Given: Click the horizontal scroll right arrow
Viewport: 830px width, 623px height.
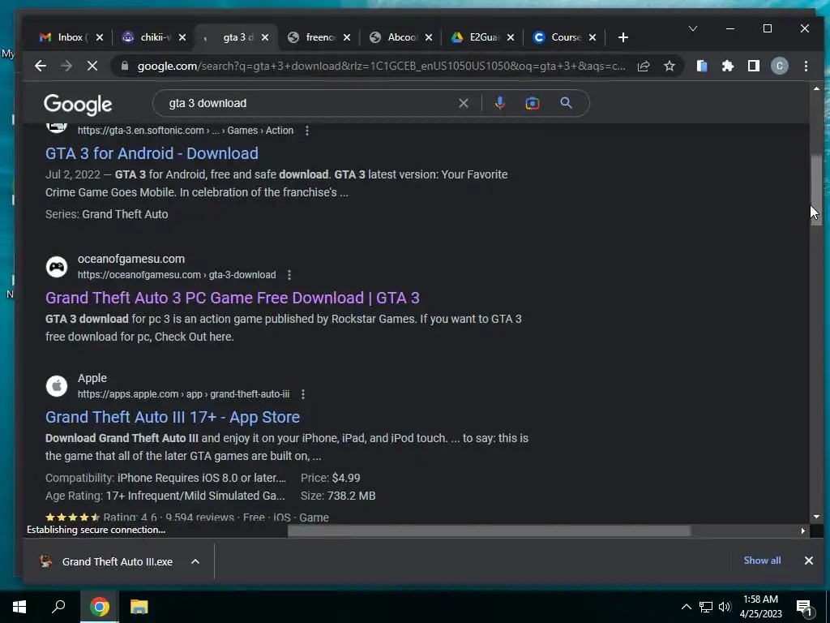Looking at the screenshot, I should (x=803, y=531).
